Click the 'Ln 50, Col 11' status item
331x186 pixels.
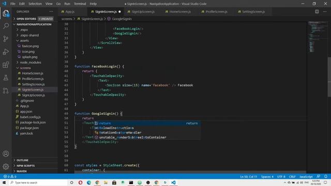coord(249,177)
